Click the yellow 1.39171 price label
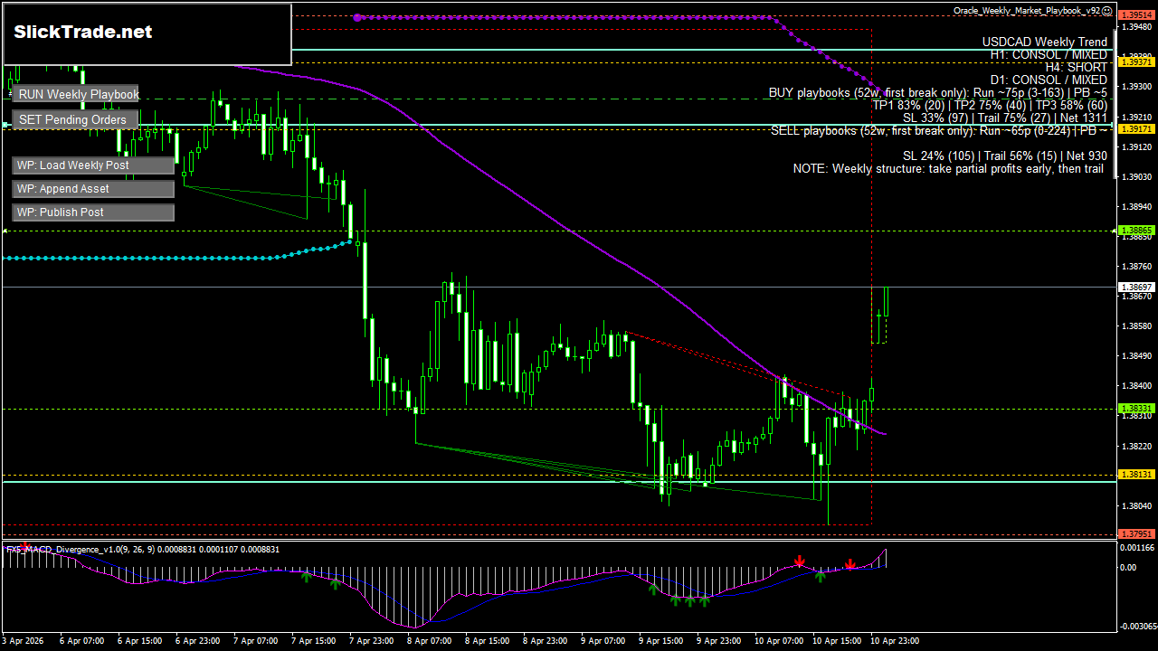This screenshot has width=1158, height=651. 1137,129
